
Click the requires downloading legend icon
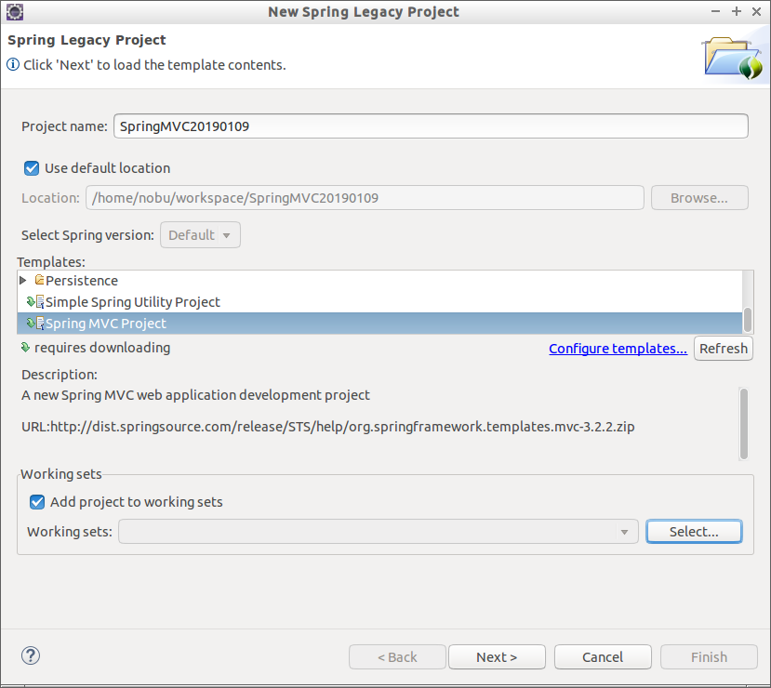[25, 348]
